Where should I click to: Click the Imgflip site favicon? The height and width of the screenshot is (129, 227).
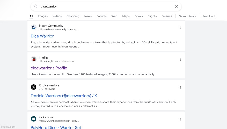click(x=34, y=59)
